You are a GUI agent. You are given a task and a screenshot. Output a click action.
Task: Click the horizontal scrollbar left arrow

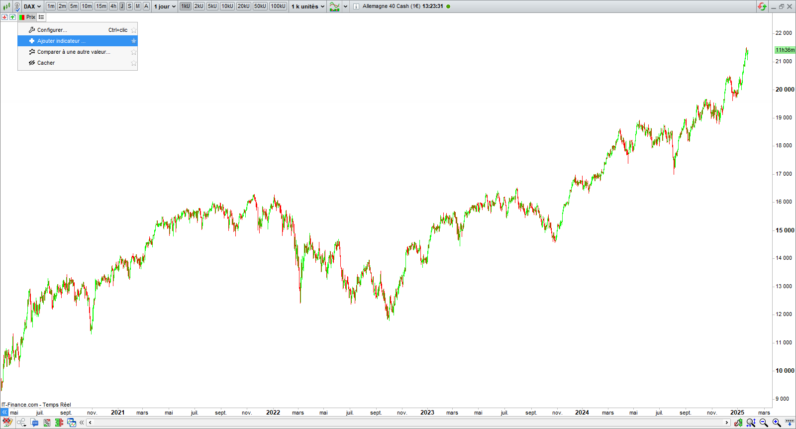pyautogui.click(x=90, y=423)
